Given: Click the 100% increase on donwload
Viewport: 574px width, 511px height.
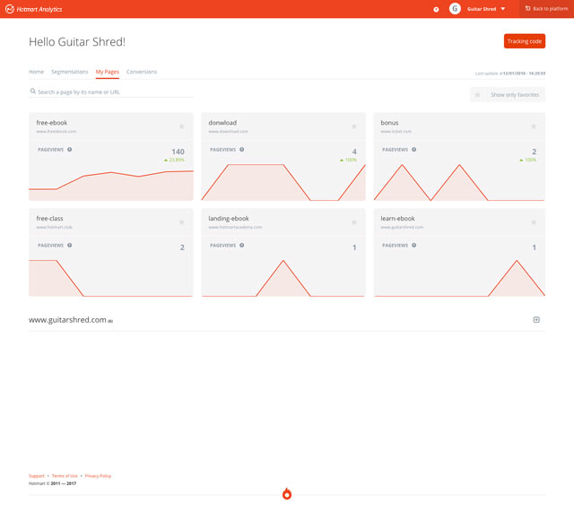Looking at the screenshot, I should [348, 160].
